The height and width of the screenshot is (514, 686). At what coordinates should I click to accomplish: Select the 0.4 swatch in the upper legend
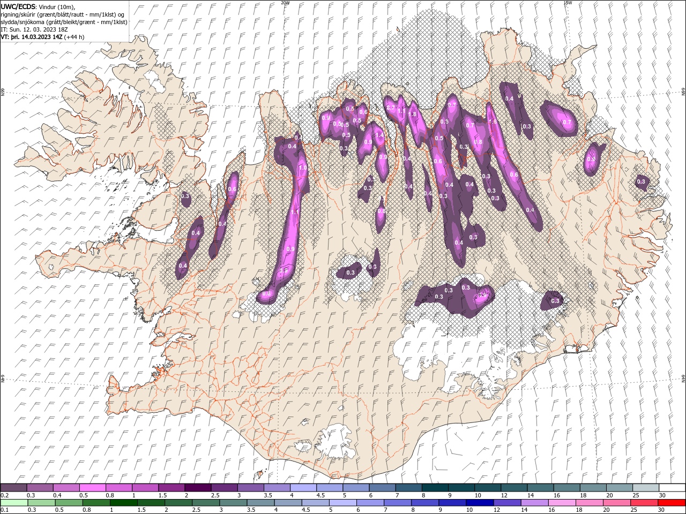[x=66, y=488]
